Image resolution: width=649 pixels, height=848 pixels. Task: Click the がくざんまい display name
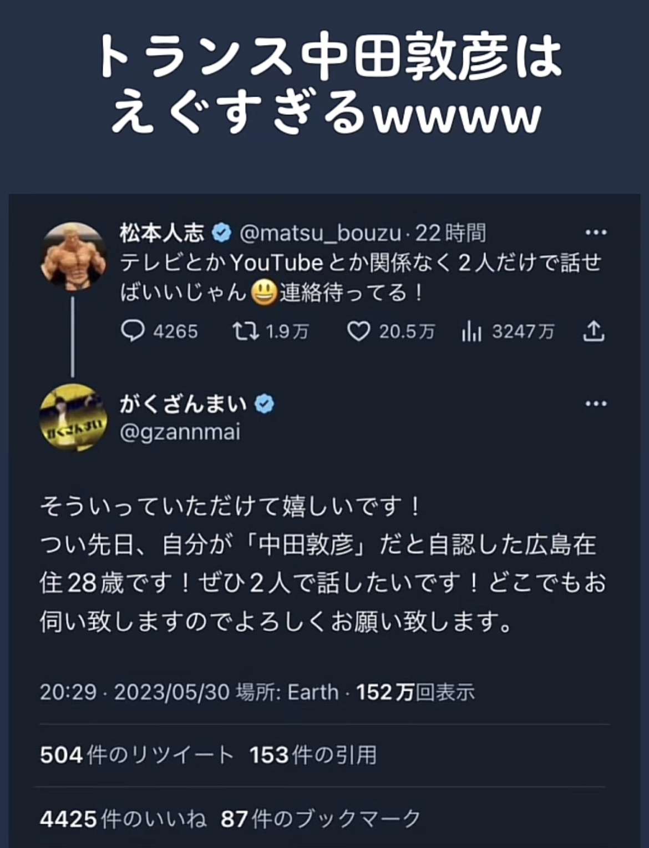183,404
